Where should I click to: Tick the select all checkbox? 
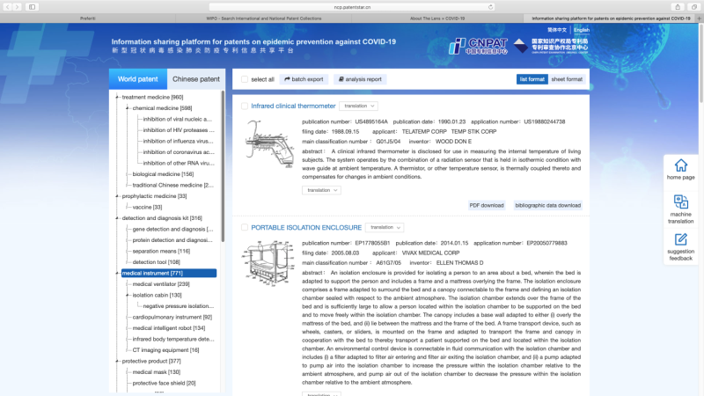[x=245, y=79]
